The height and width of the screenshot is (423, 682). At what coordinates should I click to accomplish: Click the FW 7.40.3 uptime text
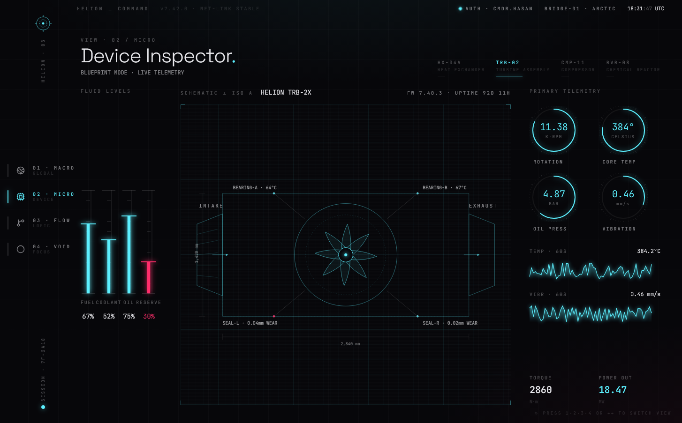pyautogui.click(x=458, y=93)
